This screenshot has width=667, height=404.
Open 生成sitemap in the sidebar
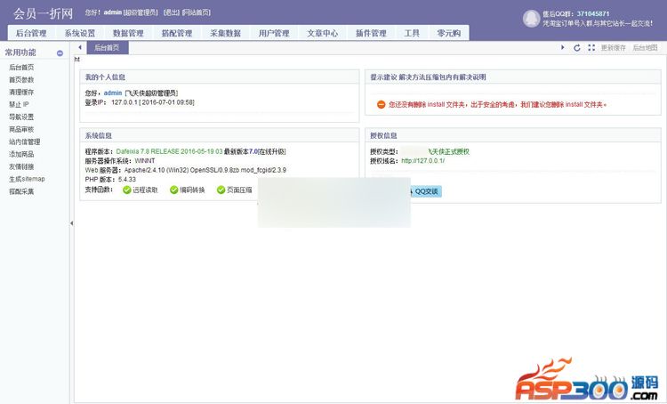point(27,179)
